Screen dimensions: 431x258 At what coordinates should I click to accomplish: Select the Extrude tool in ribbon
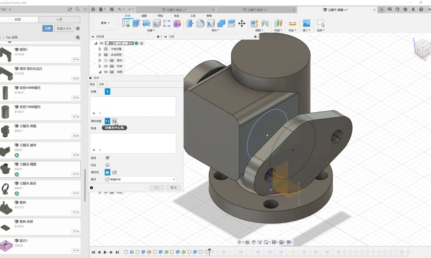click(136, 23)
